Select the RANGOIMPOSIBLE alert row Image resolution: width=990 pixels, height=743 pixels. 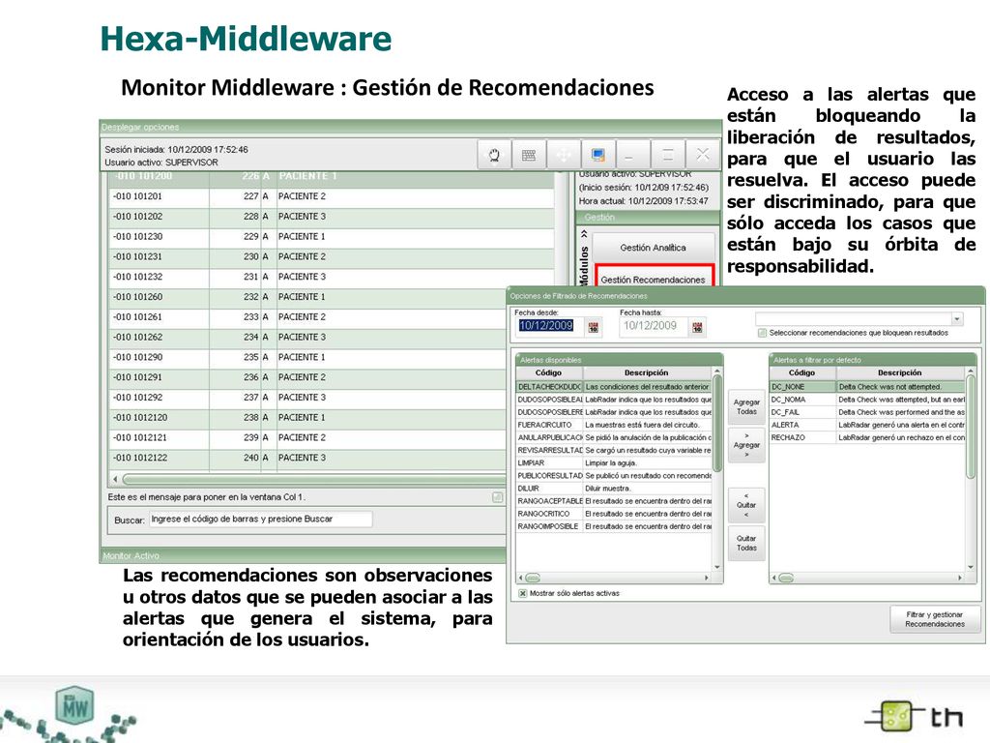[614, 525]
